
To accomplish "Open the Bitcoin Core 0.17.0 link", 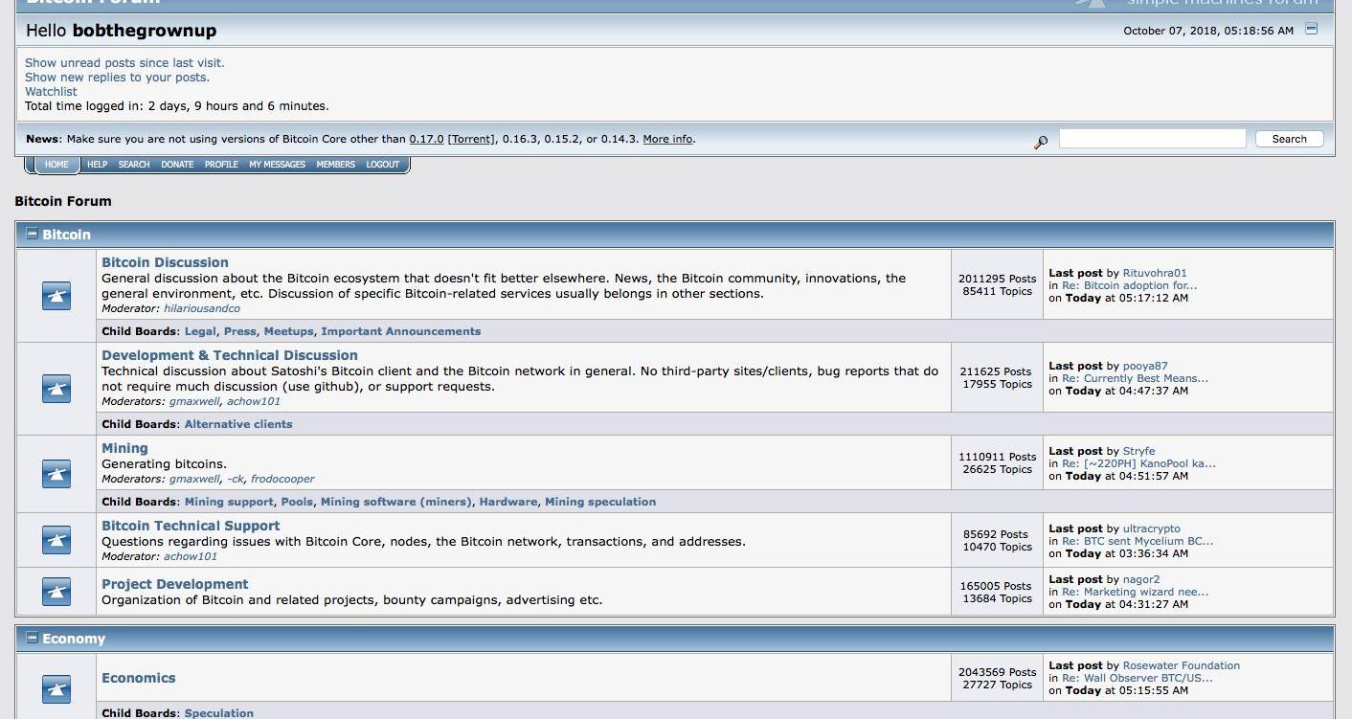I will (x=426, y=139).
